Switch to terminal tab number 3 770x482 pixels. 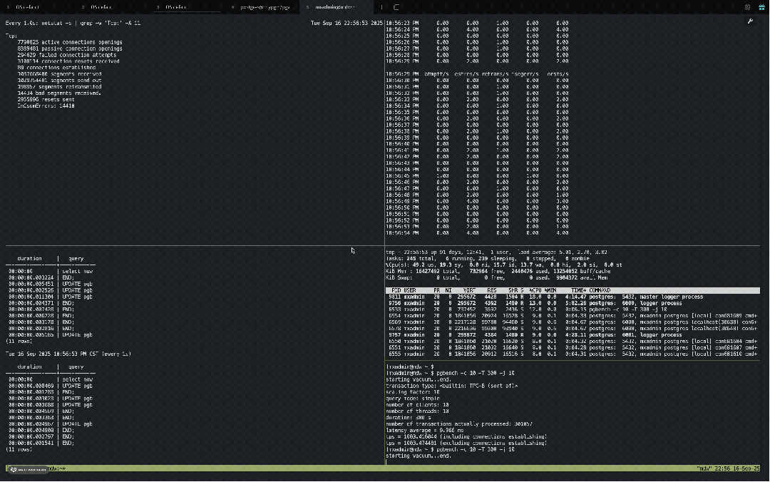187,7
